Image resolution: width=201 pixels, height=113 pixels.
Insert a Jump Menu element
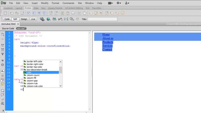tap(56, 13)
